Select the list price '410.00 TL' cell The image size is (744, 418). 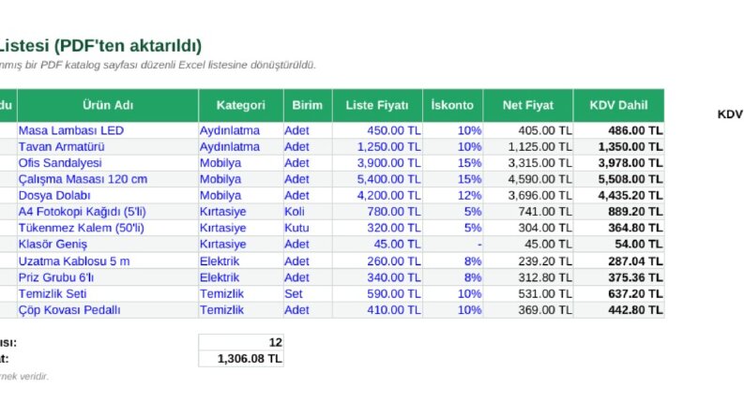tap(377, 310)
